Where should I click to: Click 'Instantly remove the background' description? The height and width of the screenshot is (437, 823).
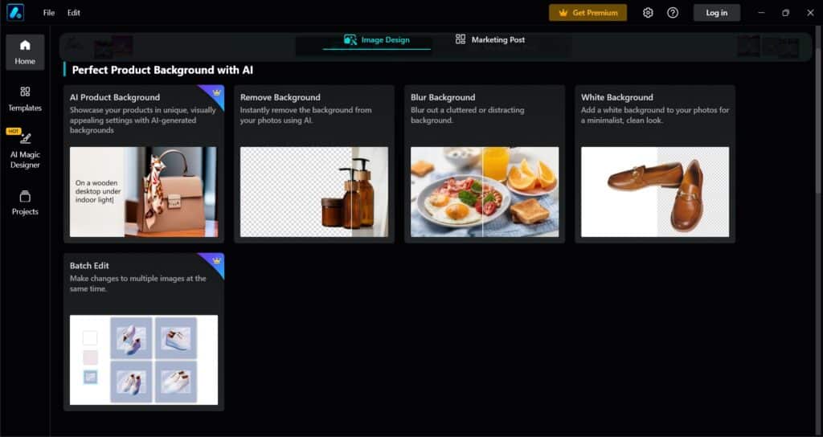[x=306, y=115]
